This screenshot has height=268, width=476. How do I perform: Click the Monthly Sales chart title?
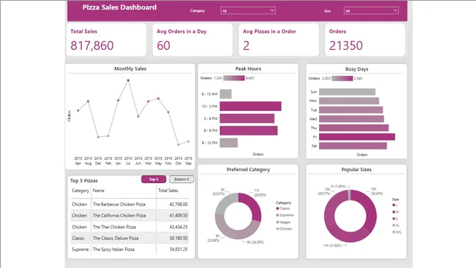(130, 68)
